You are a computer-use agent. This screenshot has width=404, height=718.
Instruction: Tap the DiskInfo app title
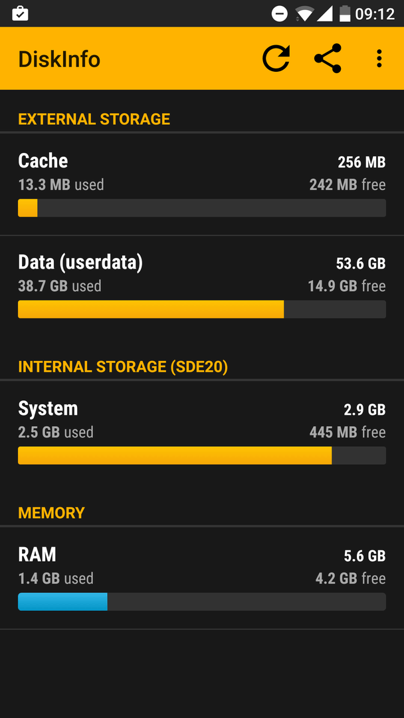click(59, 59)
